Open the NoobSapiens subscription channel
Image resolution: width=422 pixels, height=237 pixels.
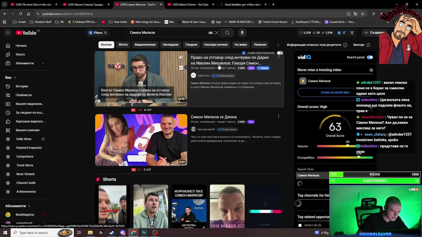tap(25, 215)
